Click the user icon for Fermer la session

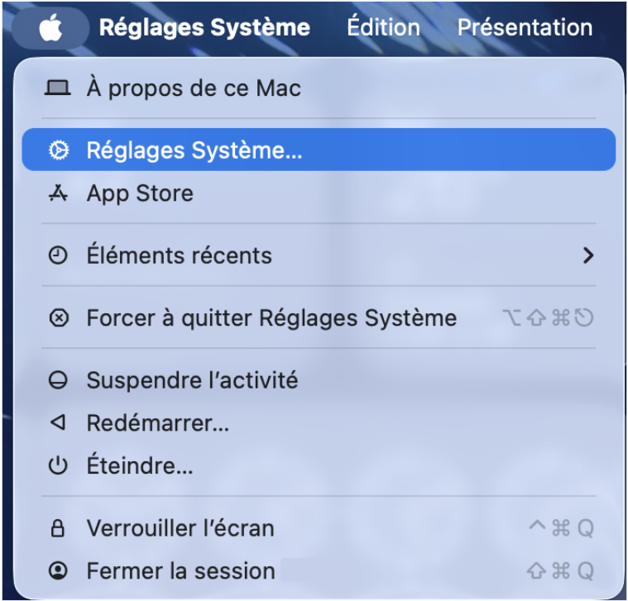coord(57,570)
